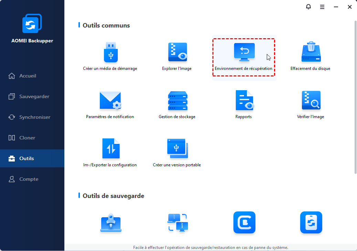357x251 pixels.
Task: Click the two-computers image deploy icon
Action: 178,222
